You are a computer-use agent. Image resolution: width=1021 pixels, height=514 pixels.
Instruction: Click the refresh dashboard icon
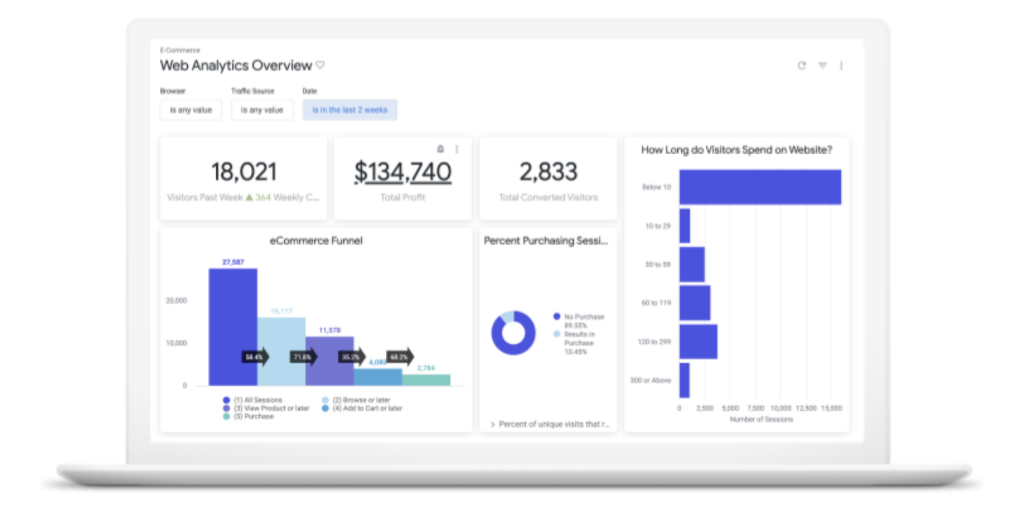pyautogui.click(x=801, y=66)
